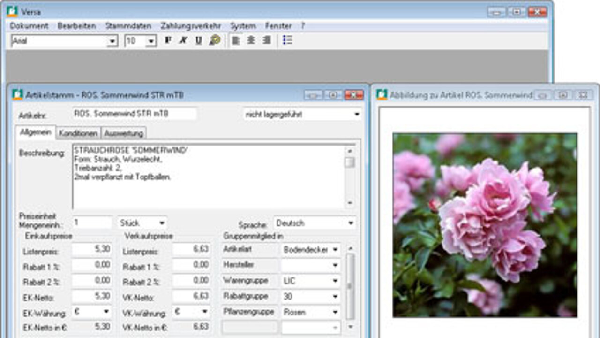
Task: Expand the Pflanzengruppe Rosen dropdown
Action: tap(335, 312)
